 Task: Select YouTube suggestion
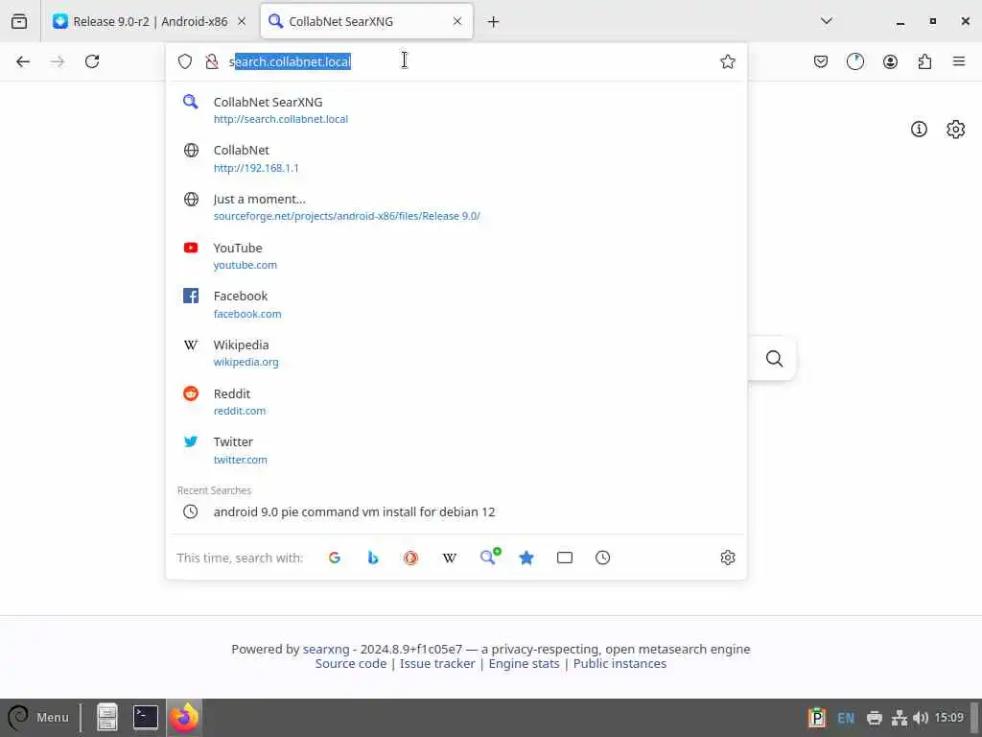pyautogui.click(x=456, y=255)
